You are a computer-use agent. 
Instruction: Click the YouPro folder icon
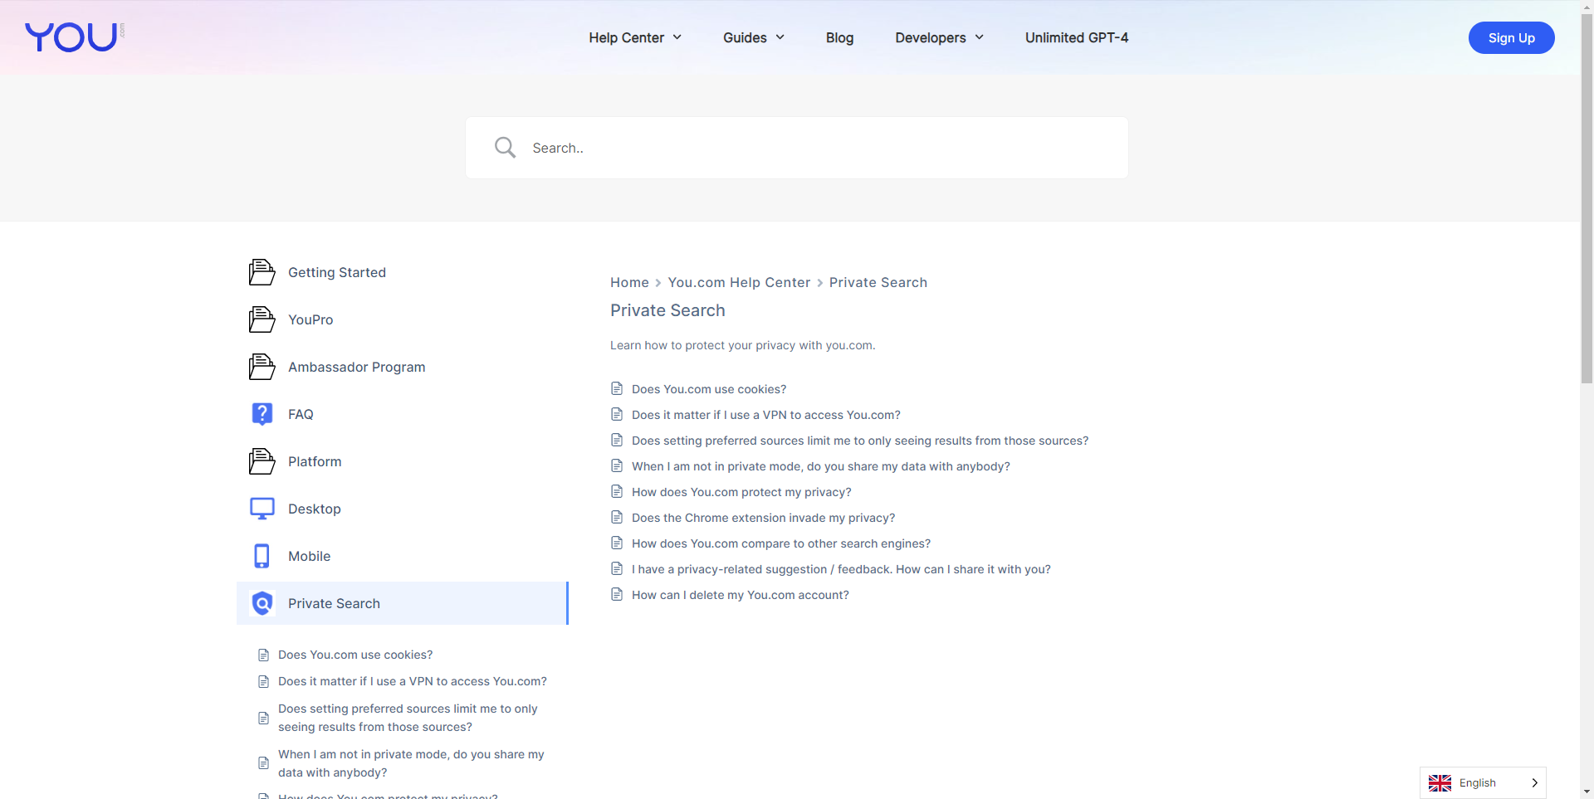coord(262,319)
